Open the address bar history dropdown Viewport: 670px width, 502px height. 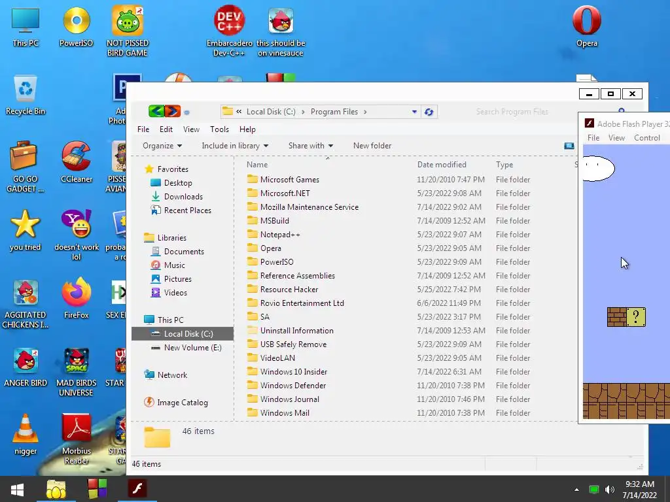tap(414, 112)
